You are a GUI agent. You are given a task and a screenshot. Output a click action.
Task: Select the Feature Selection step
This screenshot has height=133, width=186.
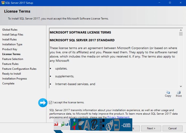tap(13, 59)
